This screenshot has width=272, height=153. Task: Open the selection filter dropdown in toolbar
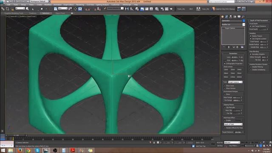click(x=20, y=8)
